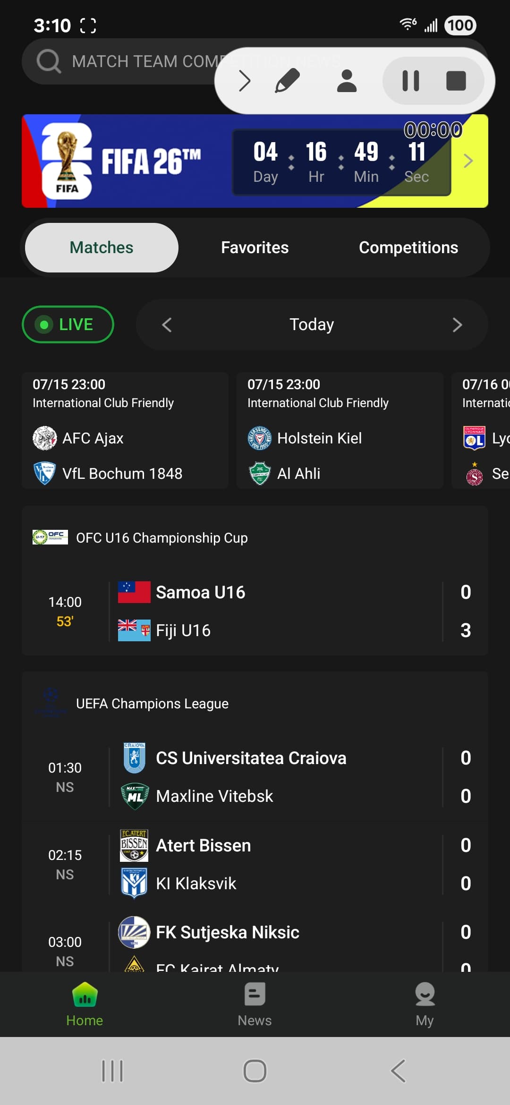Stop the screen recording
Image resolution: width=510 pixels, height=1105 pixels.
click(x=456, y=81)
